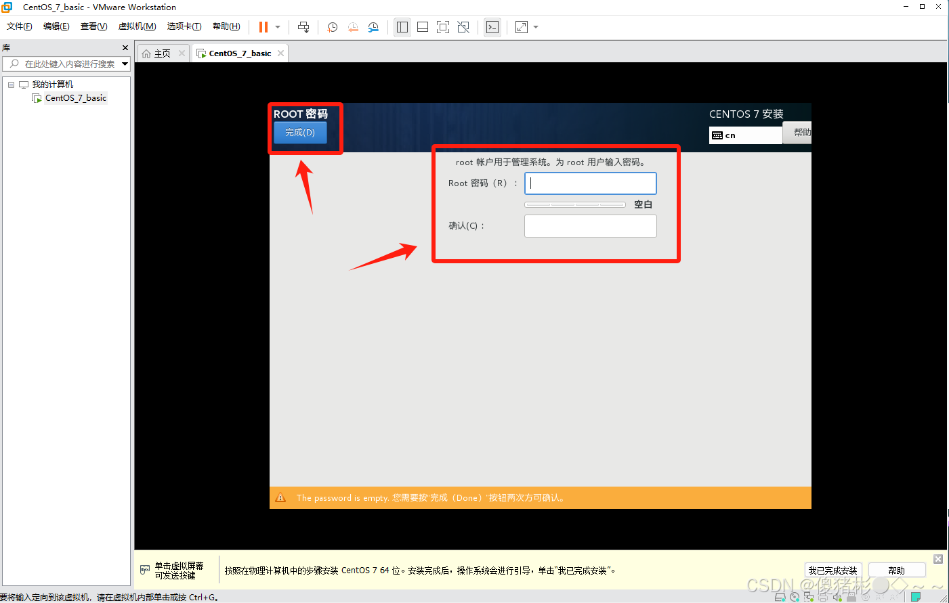Click the 帮助 button in the install hint bar
This screenshot has height=603, width=949.
click(x=897, y=571)
